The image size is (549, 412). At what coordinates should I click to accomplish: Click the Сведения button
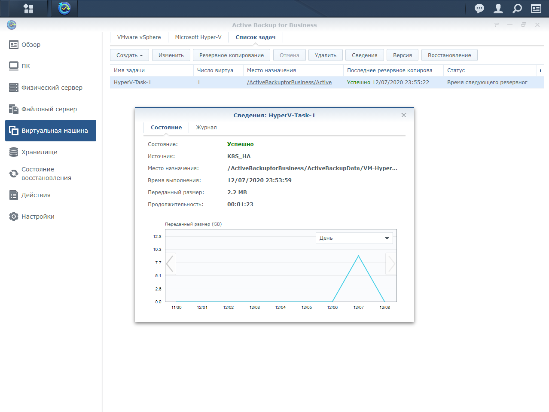point(365,55)
